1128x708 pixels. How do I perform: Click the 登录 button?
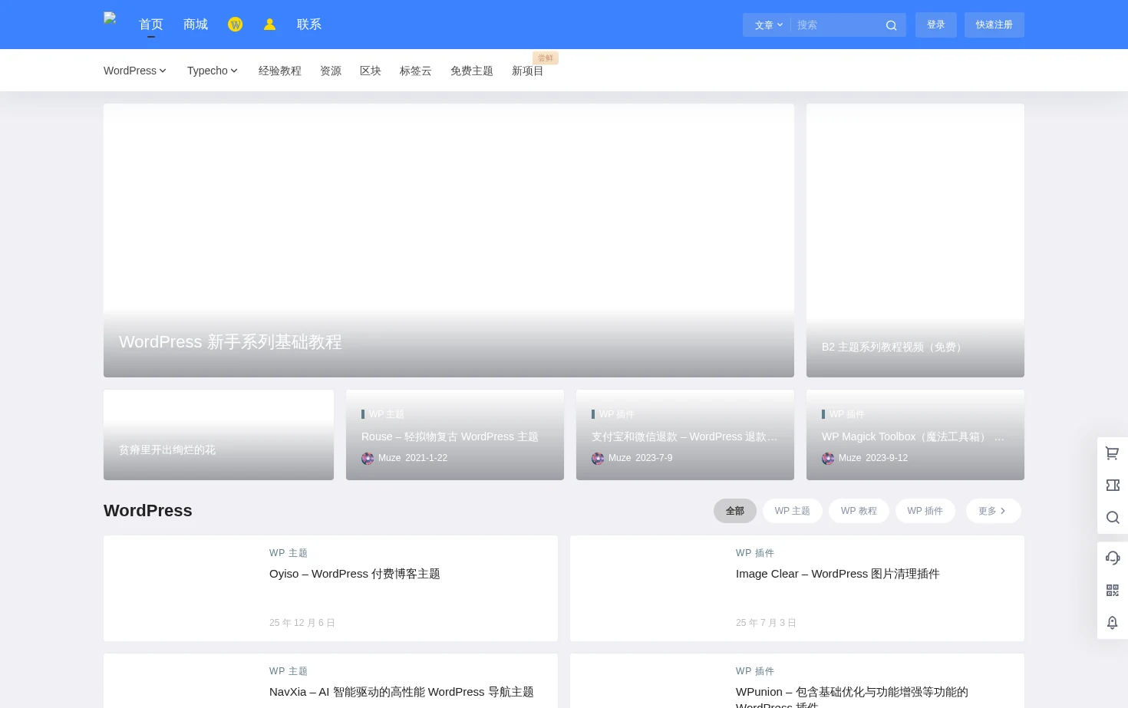tap(936, 25)
